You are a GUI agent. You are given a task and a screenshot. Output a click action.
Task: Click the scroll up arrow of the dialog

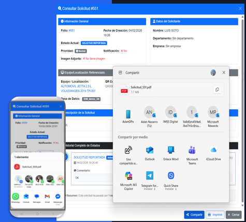pos(242,17)
